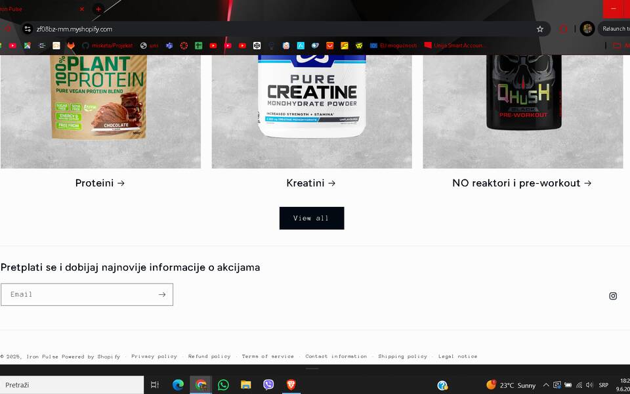Open the Shipping policy link

click(402, 356)
